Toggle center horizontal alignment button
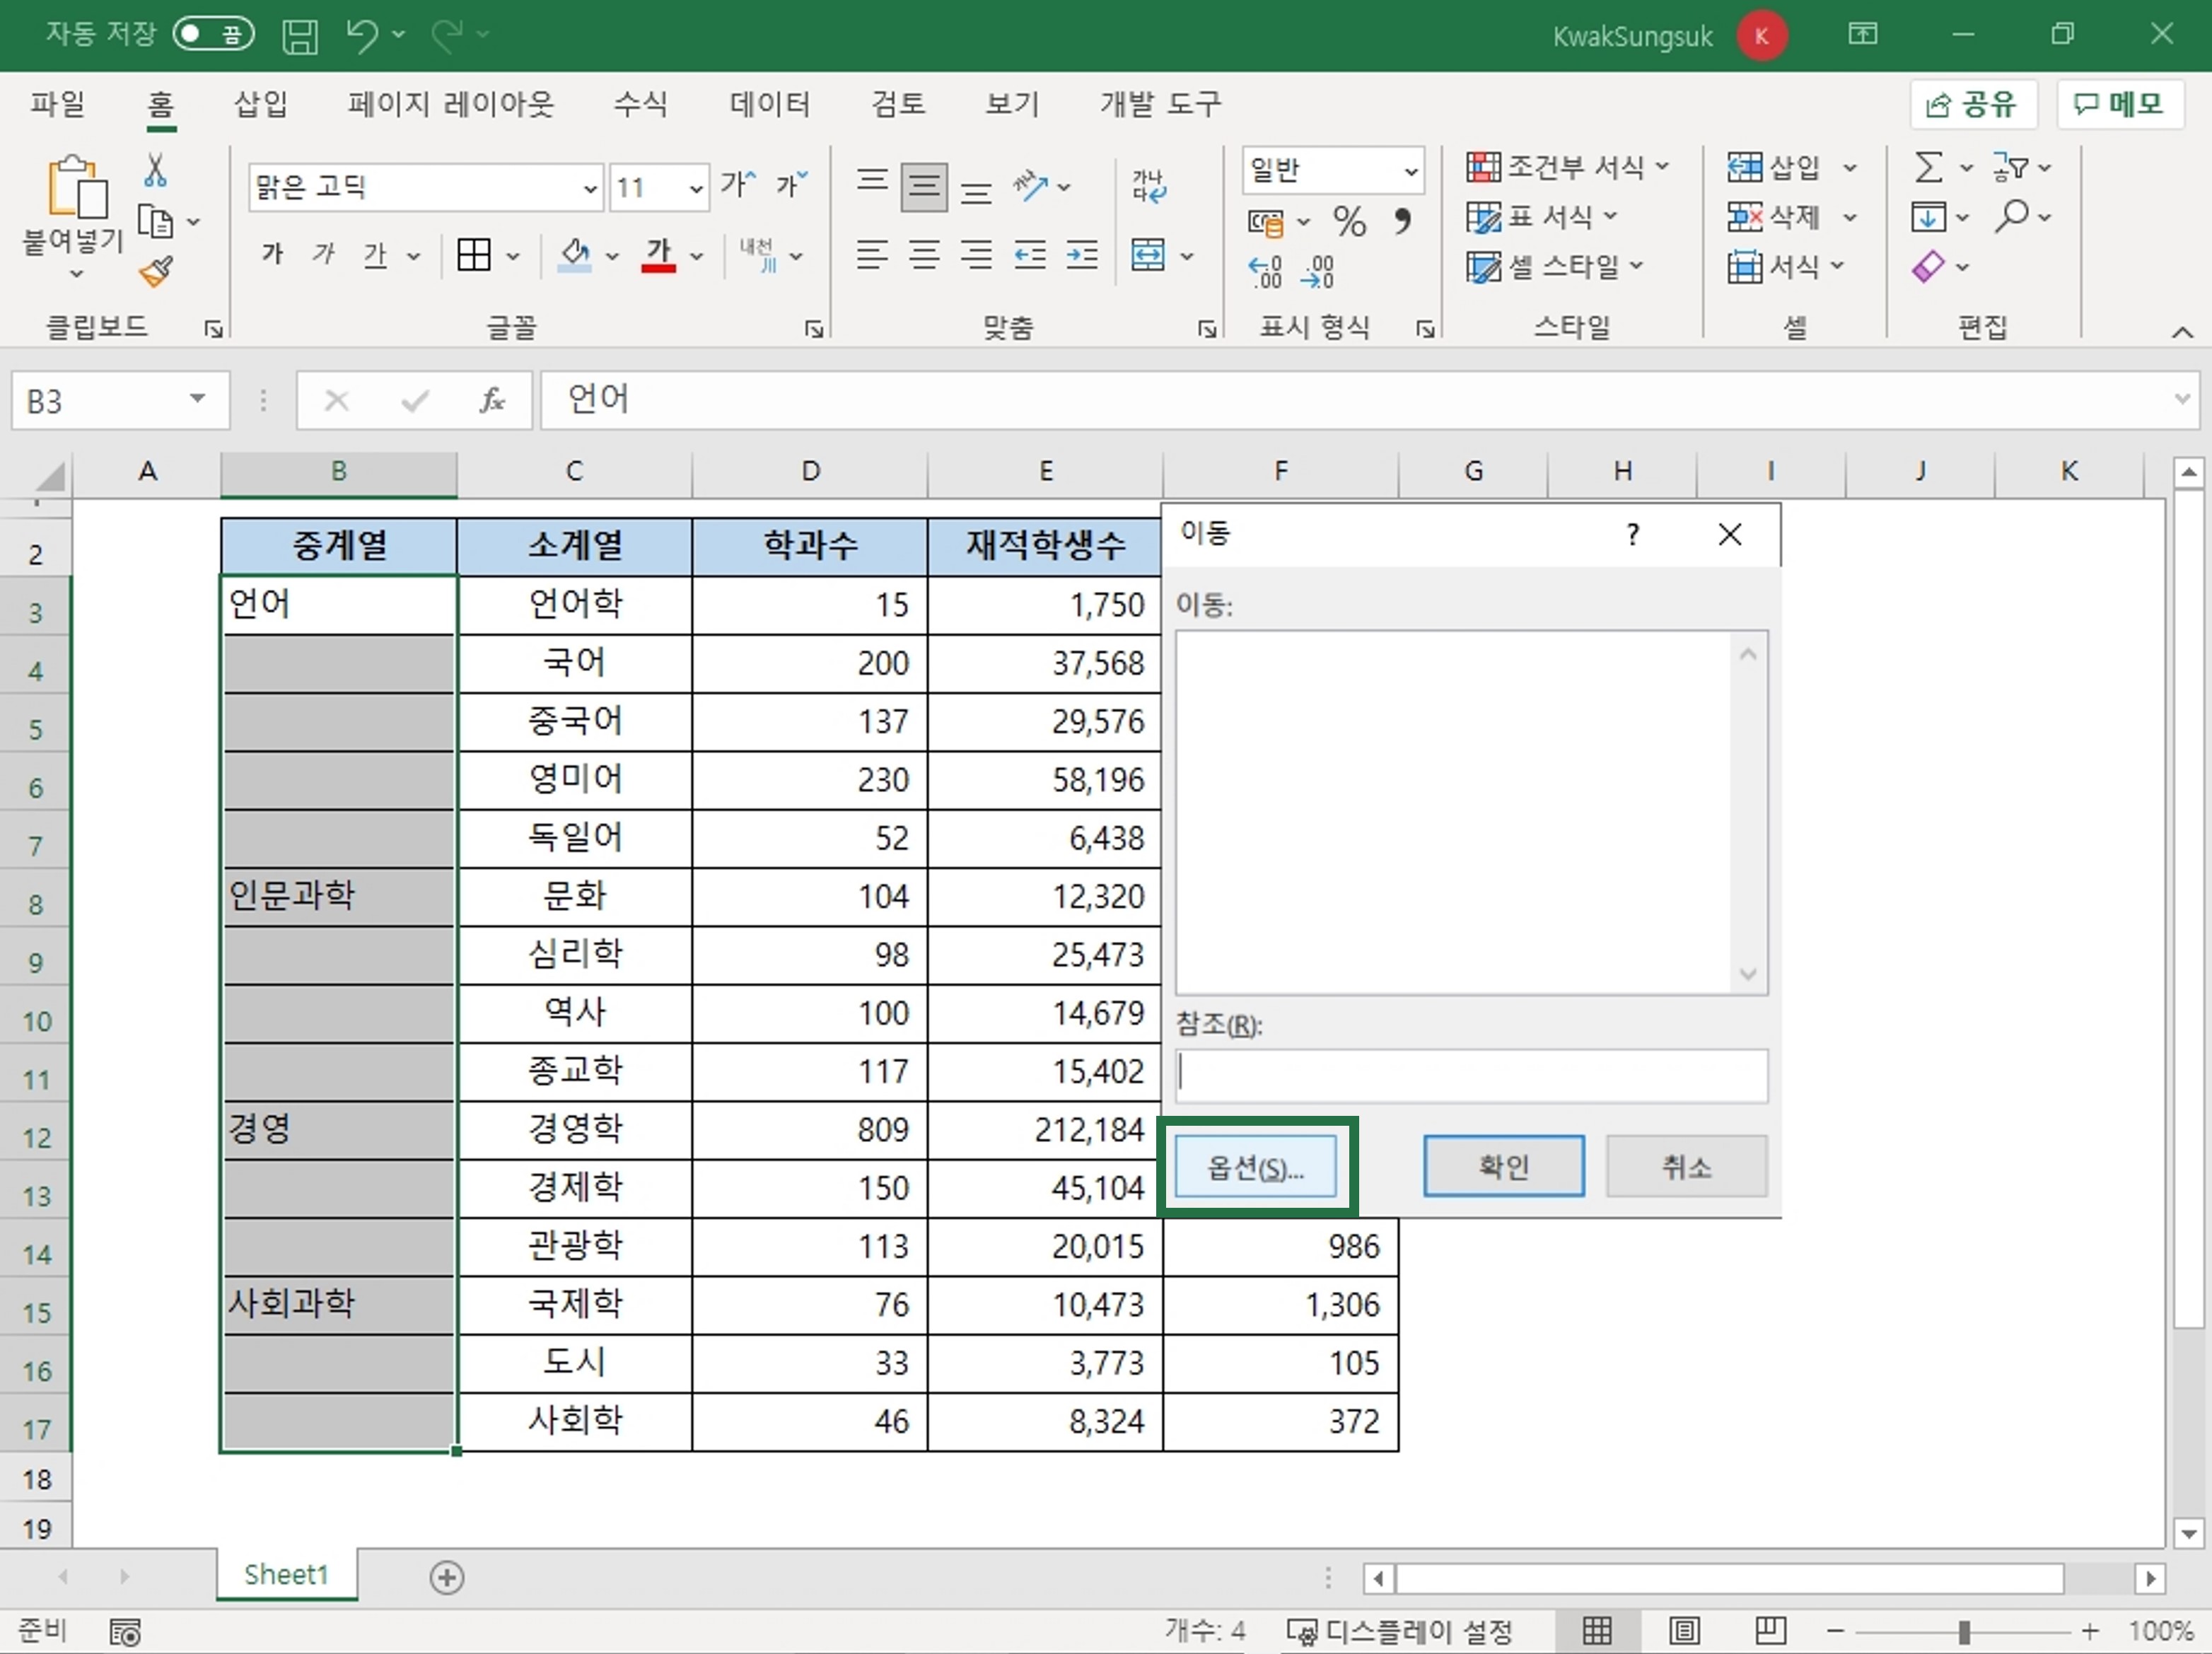2212x1654 pixels. point(924,256)
